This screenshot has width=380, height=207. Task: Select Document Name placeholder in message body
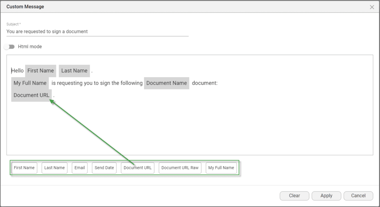pyautogui.click(x=166, y=83)
